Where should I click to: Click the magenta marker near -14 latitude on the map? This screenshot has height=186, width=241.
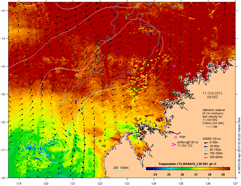tap(174, 66)
